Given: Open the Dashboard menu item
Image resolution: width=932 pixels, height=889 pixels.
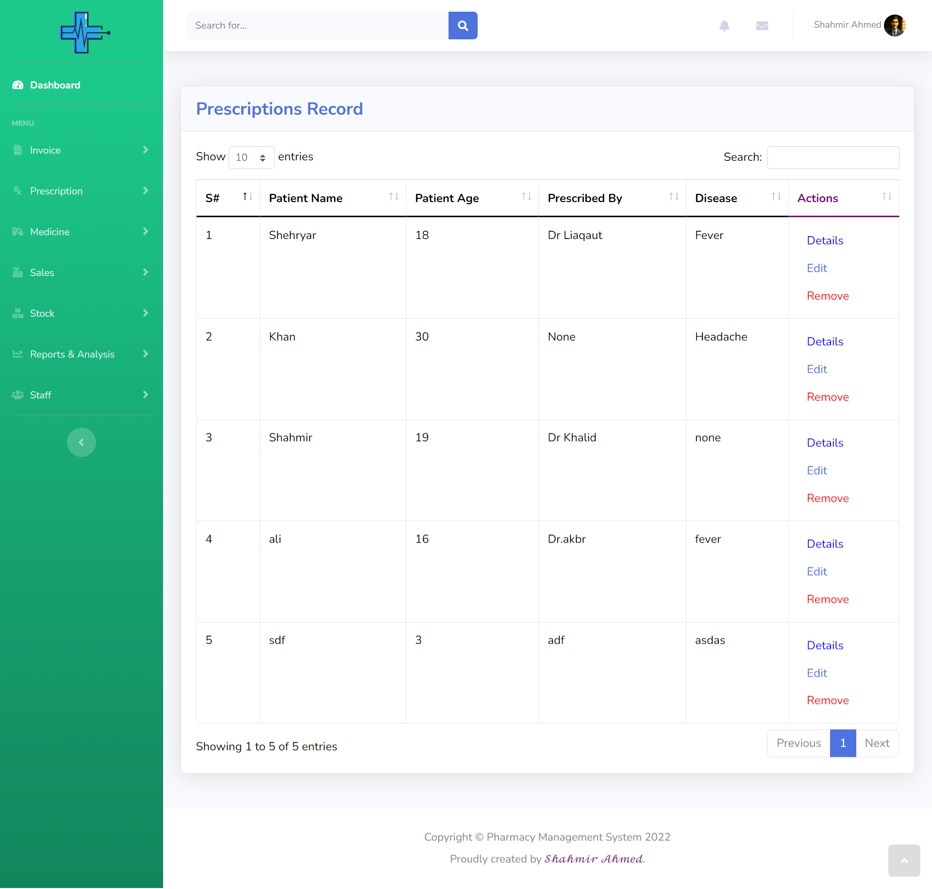Looking at the screenshot, I should click(x=55, y=85).
